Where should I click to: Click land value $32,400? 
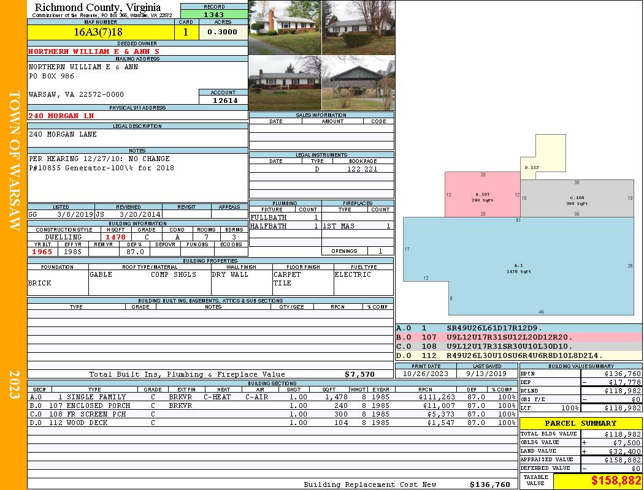(624, 451)
